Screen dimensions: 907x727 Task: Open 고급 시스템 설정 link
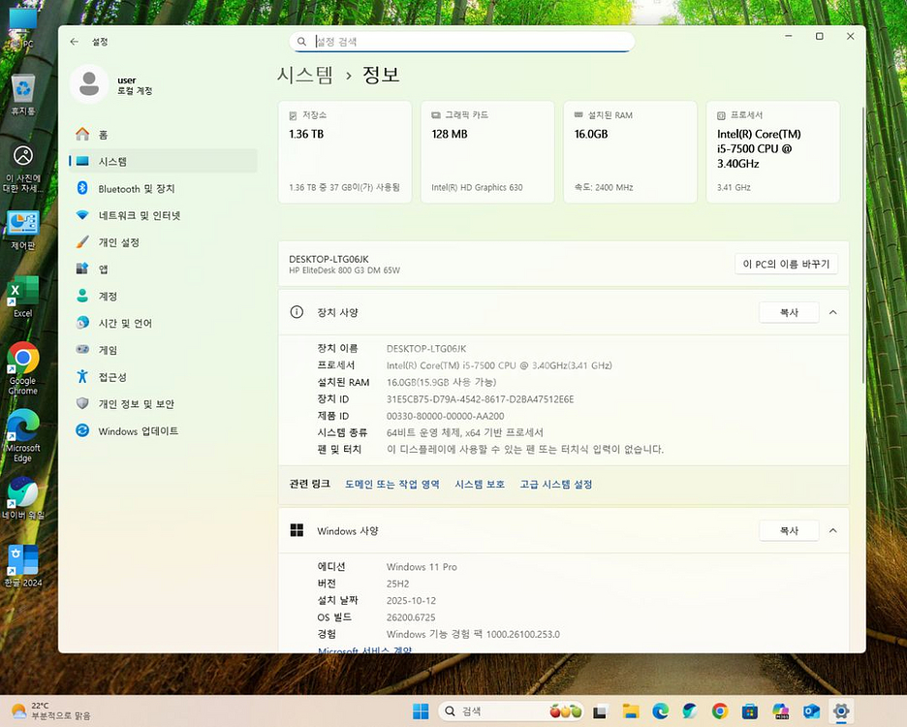[555, 485]
